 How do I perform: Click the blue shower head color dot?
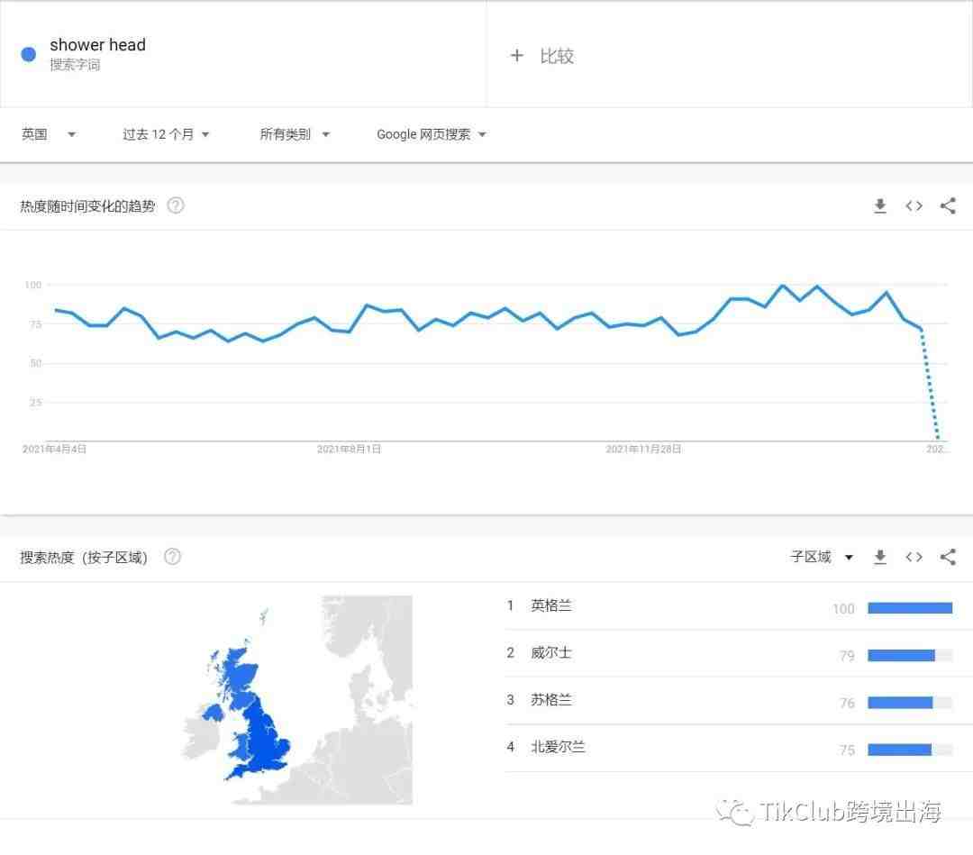point(29,55)
